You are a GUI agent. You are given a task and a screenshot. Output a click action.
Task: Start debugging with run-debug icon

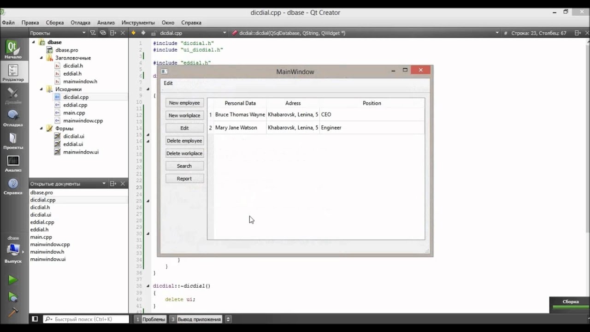click(x=13, y=296)
